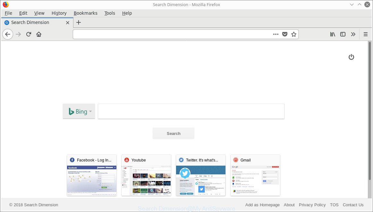Open page actions three-dot menu

coord(276,35)
